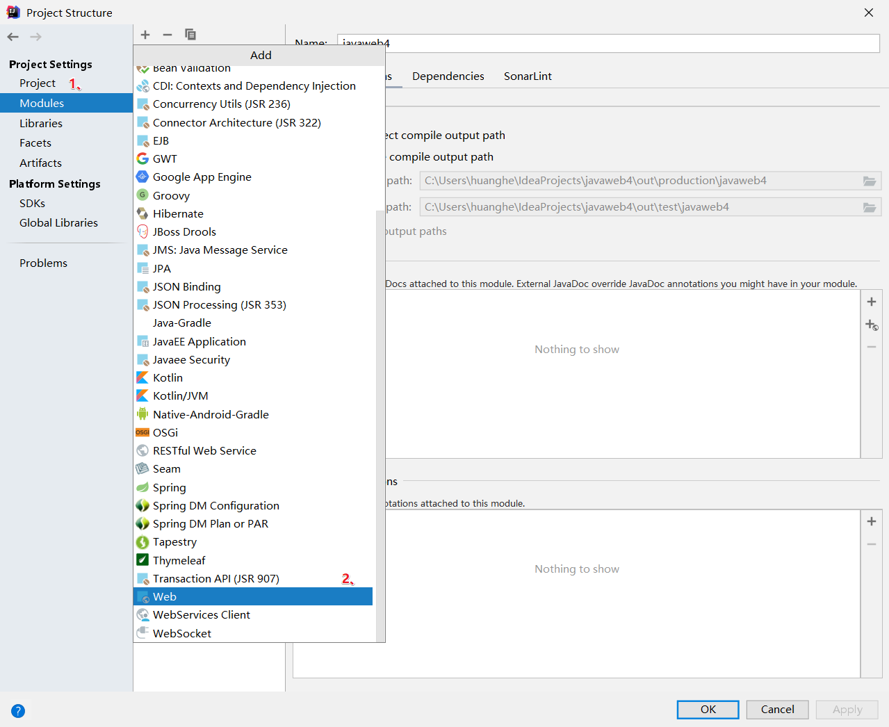Choose Javaee Security entry
Screen dimensions: 889x727
(253, 359)
